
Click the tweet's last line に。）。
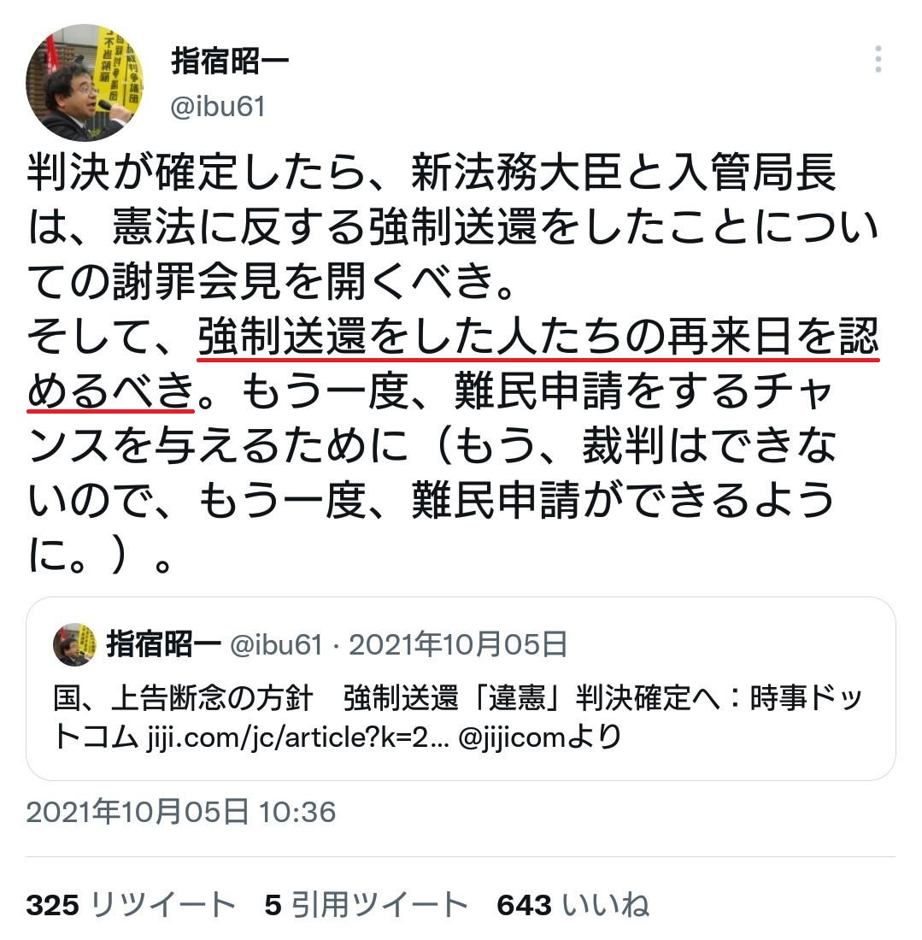click(x=100, y=555)
